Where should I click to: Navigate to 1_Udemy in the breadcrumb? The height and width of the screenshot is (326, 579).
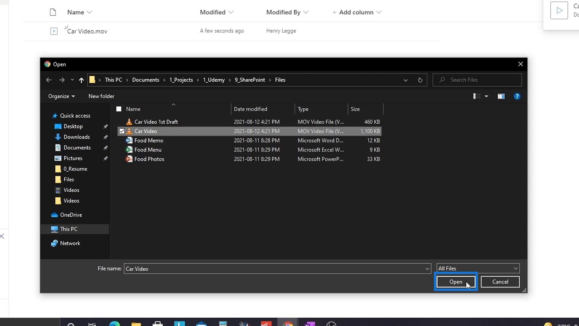click(x=214, y=80)
